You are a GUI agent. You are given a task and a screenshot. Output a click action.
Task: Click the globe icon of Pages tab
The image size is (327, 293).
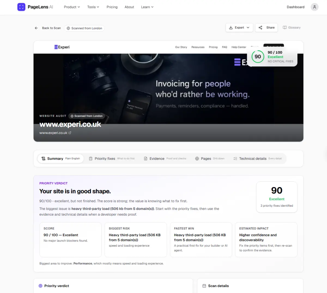[197, 158]
